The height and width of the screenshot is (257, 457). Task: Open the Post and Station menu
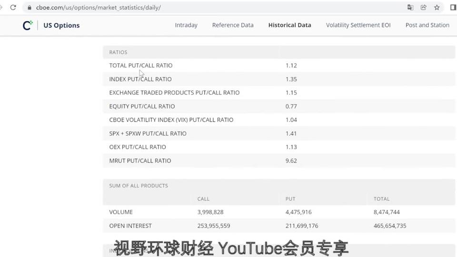[427, 25]
